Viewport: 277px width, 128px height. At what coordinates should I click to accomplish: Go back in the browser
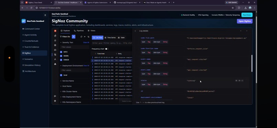(x=22, y=8)
